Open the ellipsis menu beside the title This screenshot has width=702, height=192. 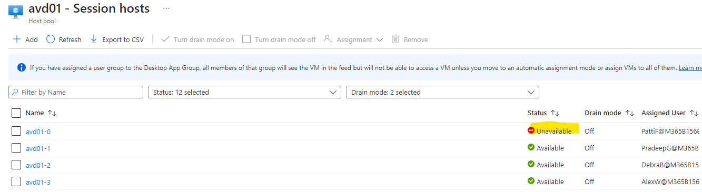tap(166, 9)
